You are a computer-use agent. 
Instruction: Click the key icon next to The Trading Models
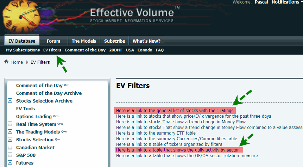pos(64,131)
